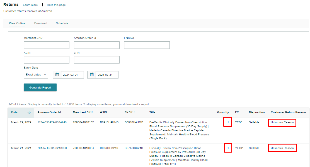
Task: Edit the start date 2024-03-01 field
Action: [x=72, y=75]
